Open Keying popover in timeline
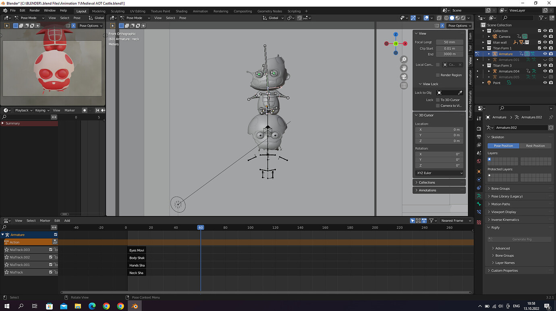 (x=41, y=110)
